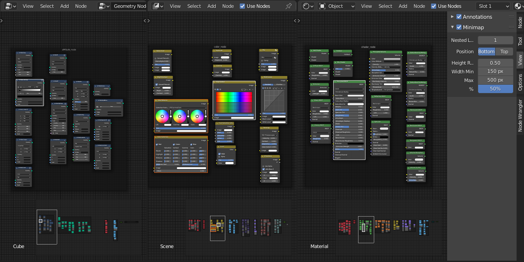Click the pin icon in the Compositor header
Viewport: 524px width, 262px height.
(x=288, y=6)
